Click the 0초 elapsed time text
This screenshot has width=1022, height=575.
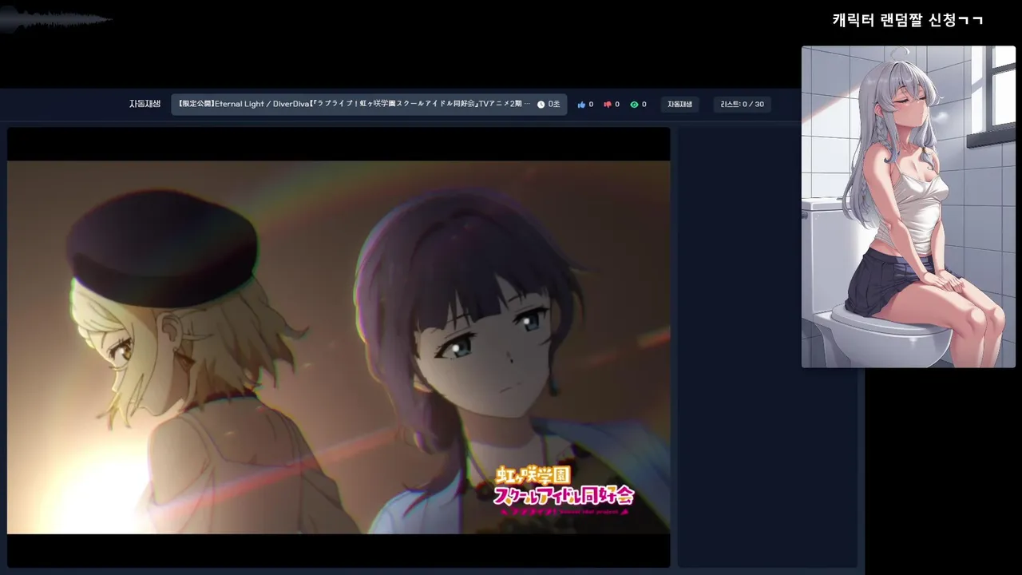click(x=554, y=105)
